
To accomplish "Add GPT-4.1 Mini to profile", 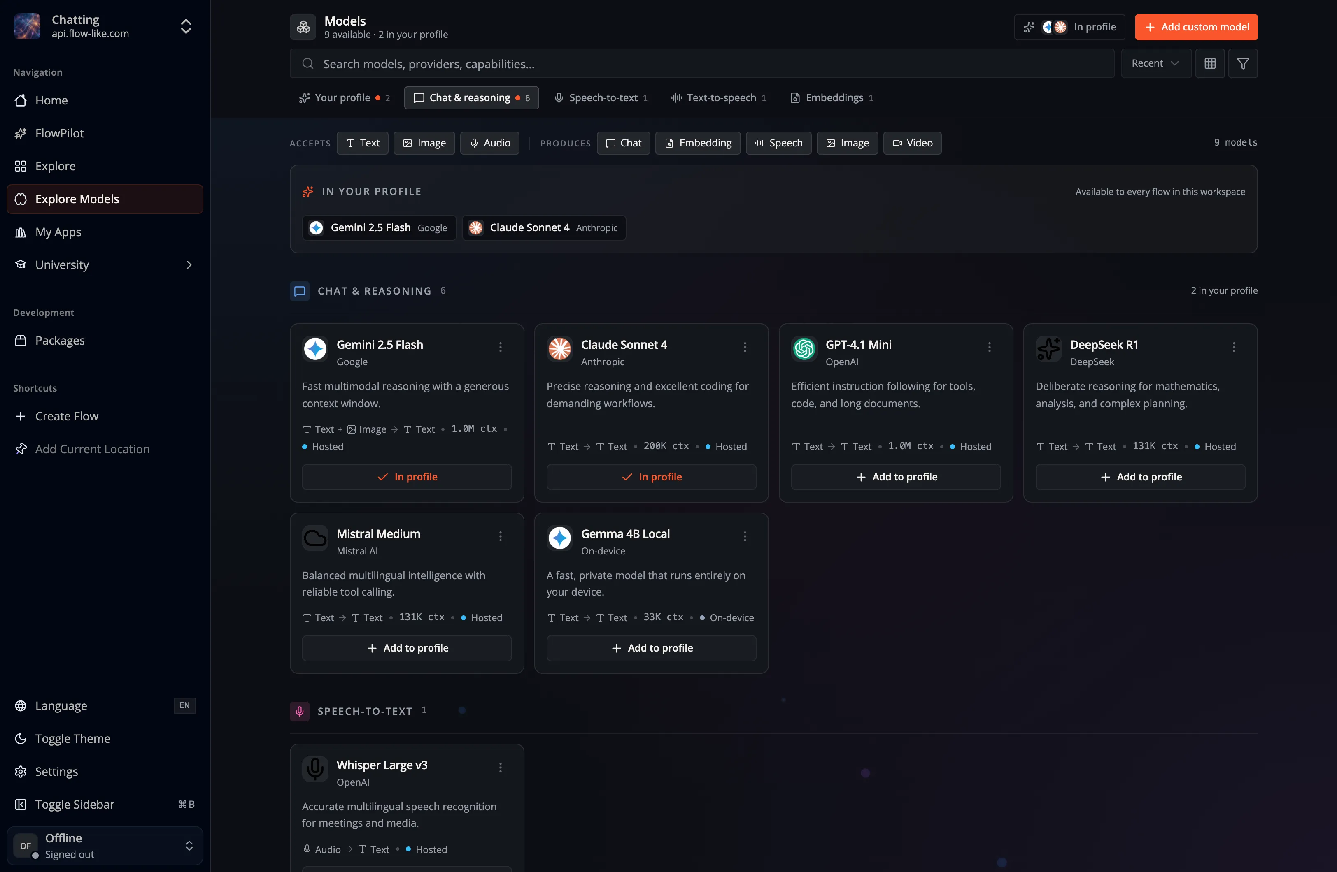I will point(895,477).
